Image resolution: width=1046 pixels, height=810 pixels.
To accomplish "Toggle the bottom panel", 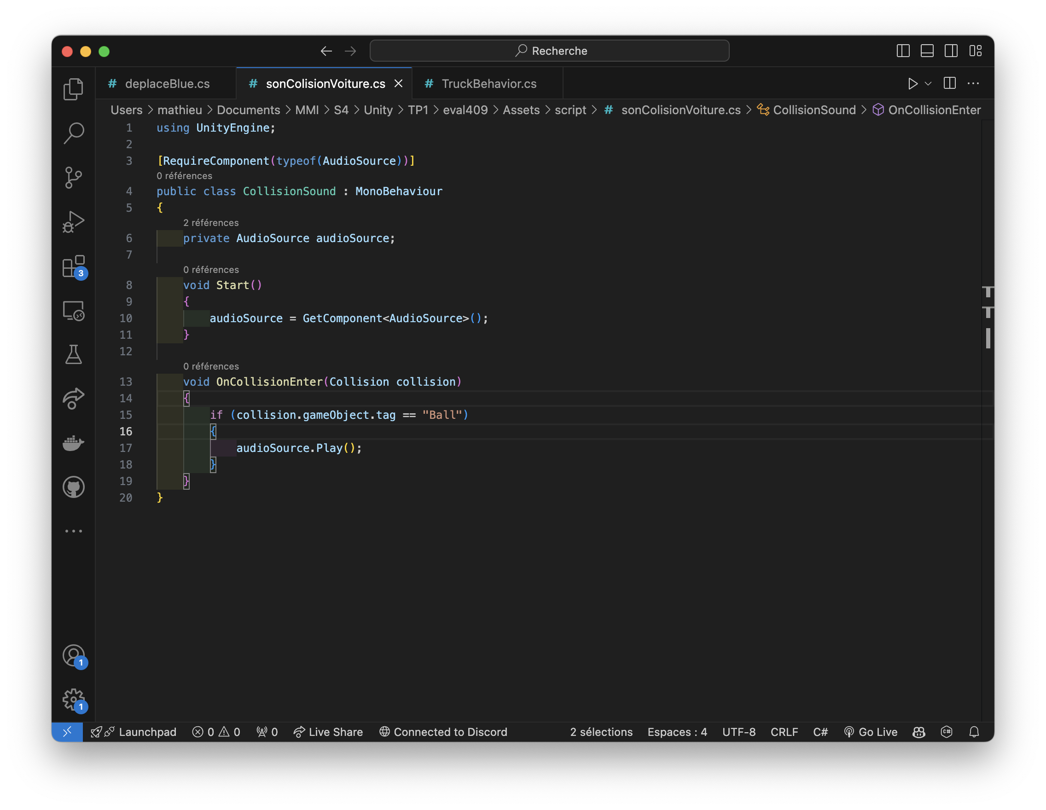I will pyautogui.click(x=927, y=51).
